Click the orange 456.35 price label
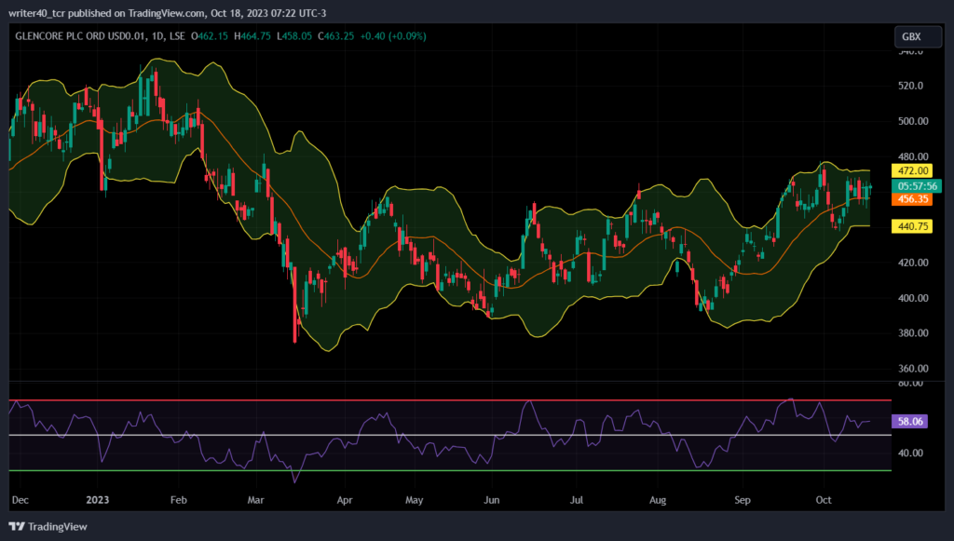This screenshot has height=541, width=954. (911, 198)
